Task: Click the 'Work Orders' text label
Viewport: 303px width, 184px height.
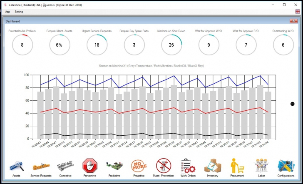Action: point(188,176)
